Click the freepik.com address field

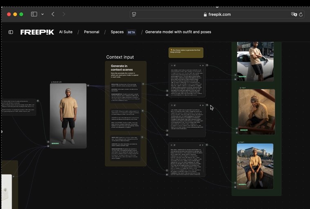(x=217, y=14)
